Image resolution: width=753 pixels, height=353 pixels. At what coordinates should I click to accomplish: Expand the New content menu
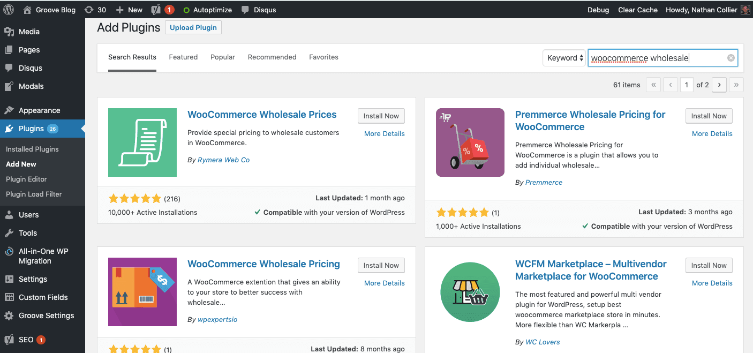(x=129, y=10)
